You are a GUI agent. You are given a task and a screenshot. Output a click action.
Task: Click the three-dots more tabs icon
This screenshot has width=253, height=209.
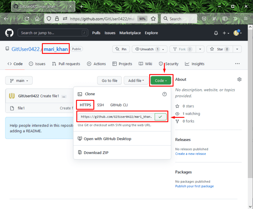[x=237, y=64]
